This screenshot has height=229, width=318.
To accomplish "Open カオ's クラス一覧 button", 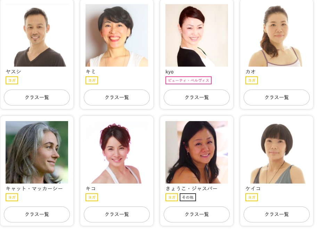I will [276, 97].
